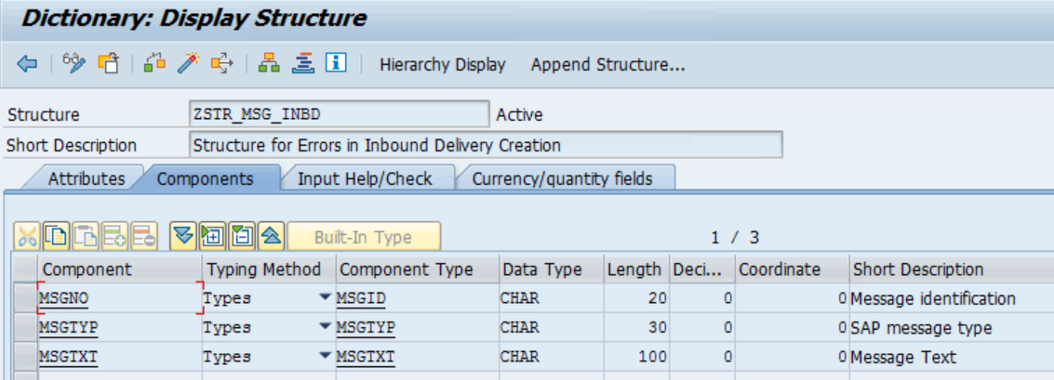Click the Display Object List icon
The width and height of the screenshot is (1054, 380).
click(x=303, y=64)
